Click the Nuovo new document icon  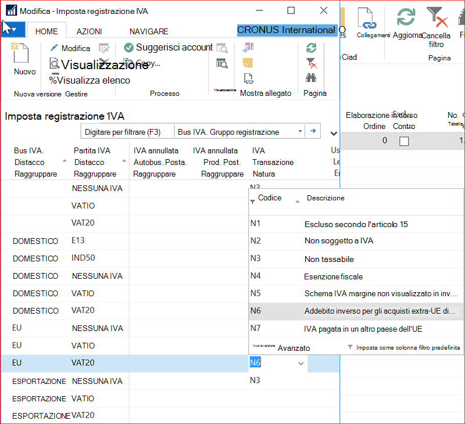(x=20, y=52)
